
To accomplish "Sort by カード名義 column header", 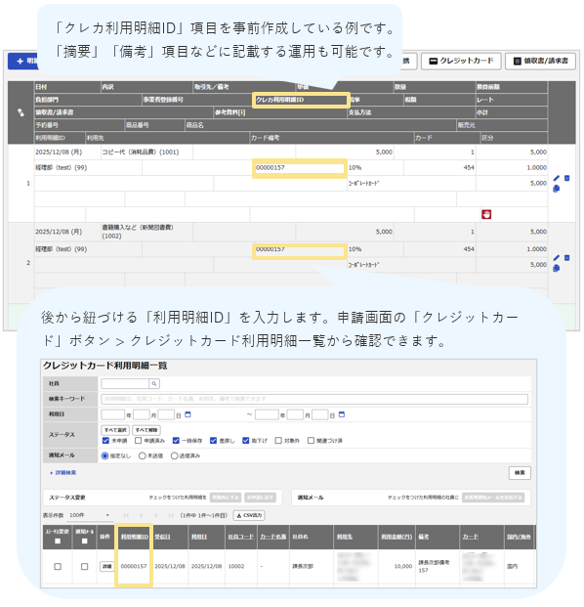I will coord(273,537).
